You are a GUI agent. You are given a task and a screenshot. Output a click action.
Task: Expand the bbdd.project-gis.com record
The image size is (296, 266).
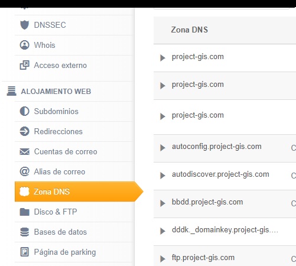(162, 203)
